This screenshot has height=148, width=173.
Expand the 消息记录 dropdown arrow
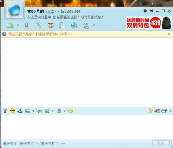171,111
